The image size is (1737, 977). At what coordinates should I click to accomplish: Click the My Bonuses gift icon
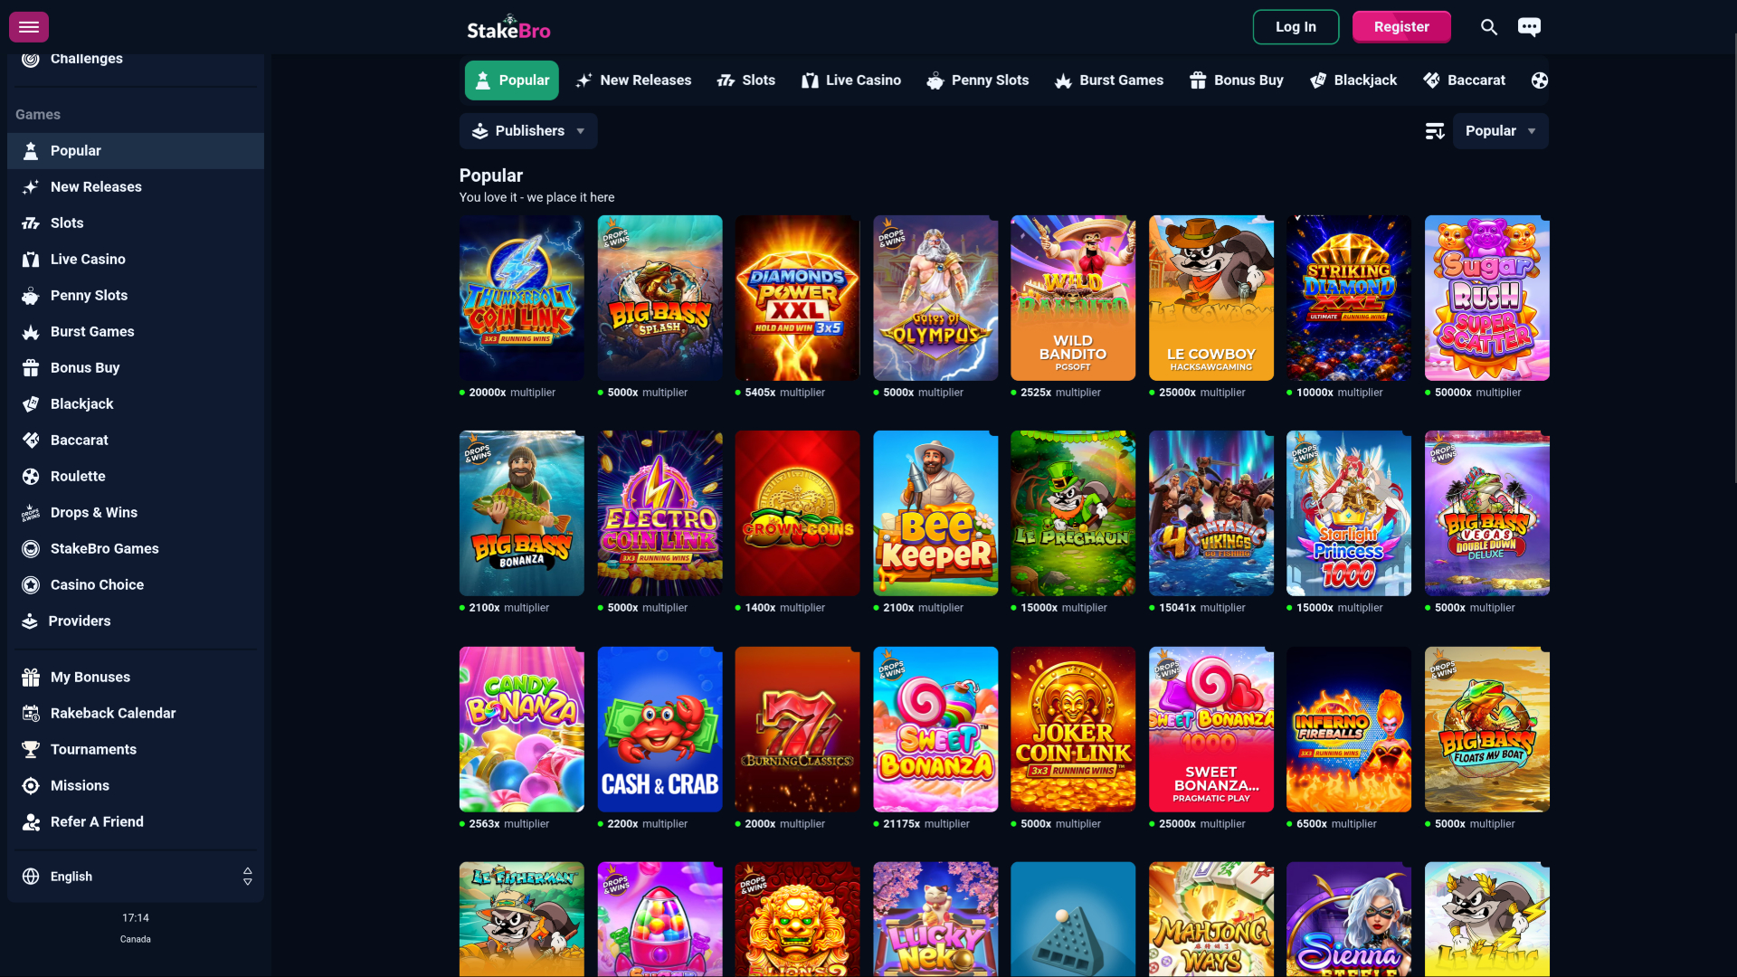(x=31, y=678)
